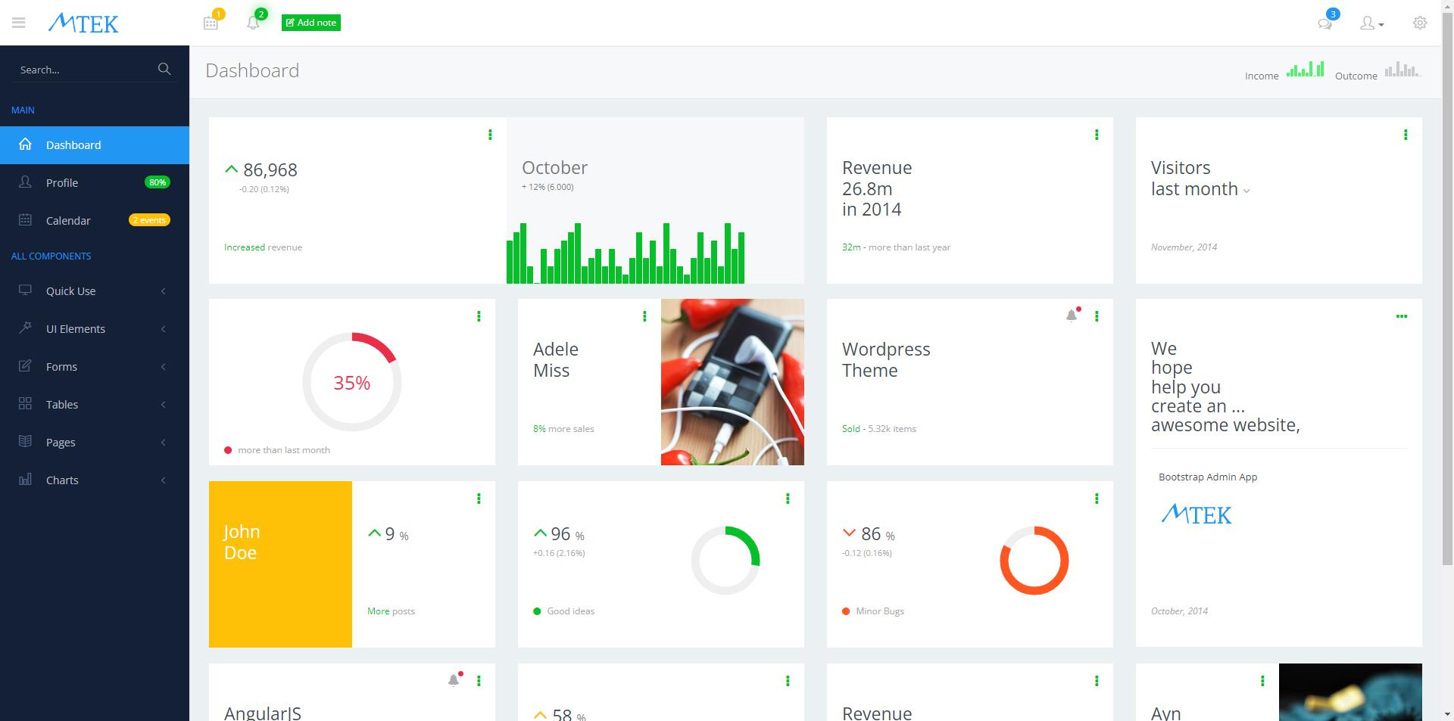Click the 2 events Calendar badge
Screen dimensions: 1454x721
click(x=149, y=220)
